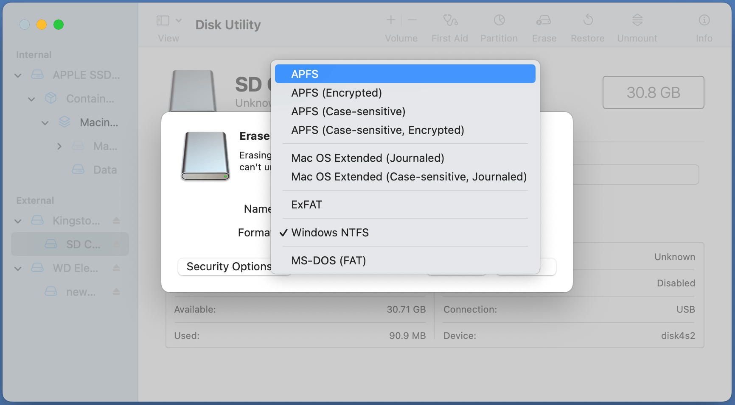Select ExFAT as the format
Viewport: 735px width, 405px height.
pyautogui.click(x=306, y=204)
